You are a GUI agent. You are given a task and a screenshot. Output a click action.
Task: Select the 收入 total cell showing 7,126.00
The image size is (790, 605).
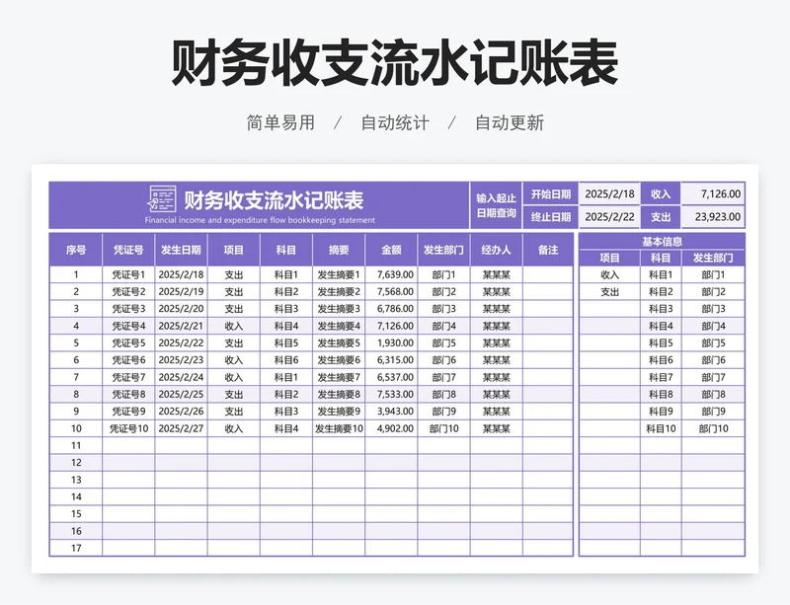(722, 191)
